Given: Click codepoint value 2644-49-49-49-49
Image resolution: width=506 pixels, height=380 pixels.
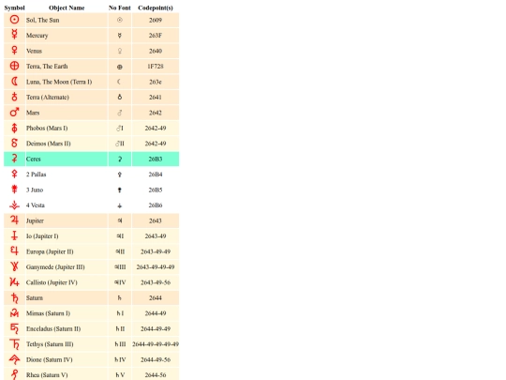Looking at the screenshot, I should (156, 344).
